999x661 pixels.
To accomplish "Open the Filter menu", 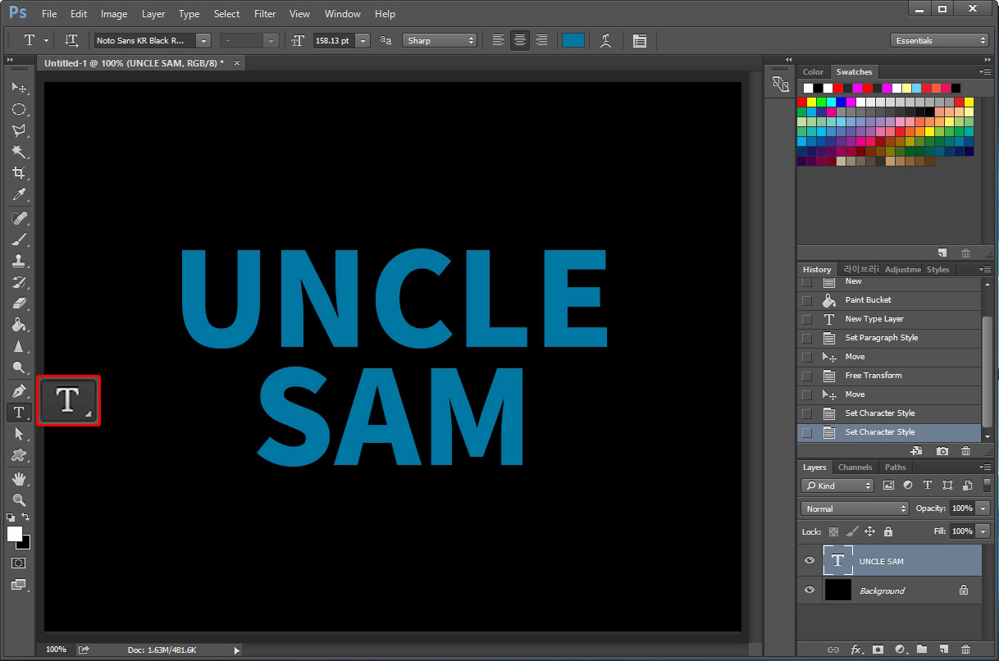I will pos(265,14).
